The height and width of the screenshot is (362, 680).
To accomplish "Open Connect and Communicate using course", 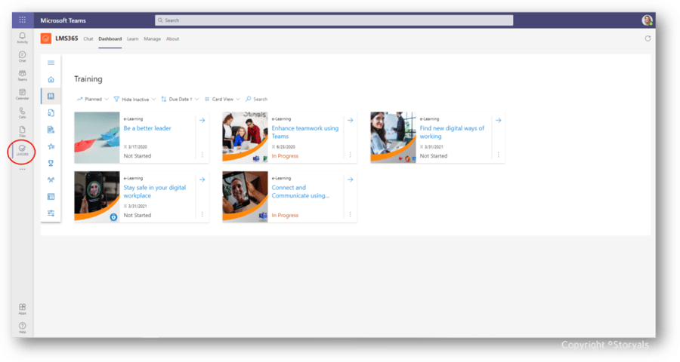I will (301, 192).
